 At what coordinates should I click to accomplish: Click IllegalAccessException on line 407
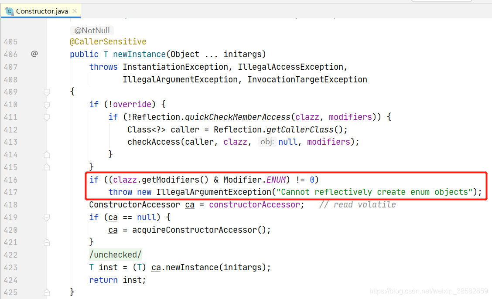[x=290, y=67]
